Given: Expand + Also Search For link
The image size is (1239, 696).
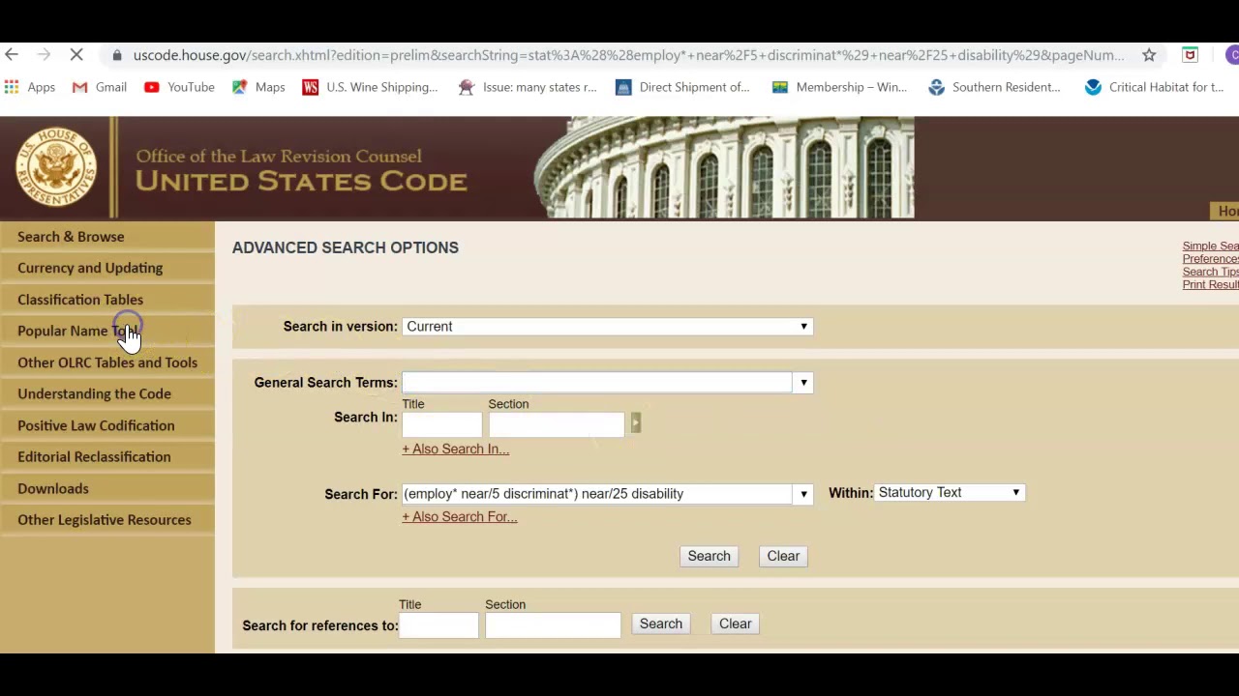Looking at the screenshot, I should click(x=459, y=516).
